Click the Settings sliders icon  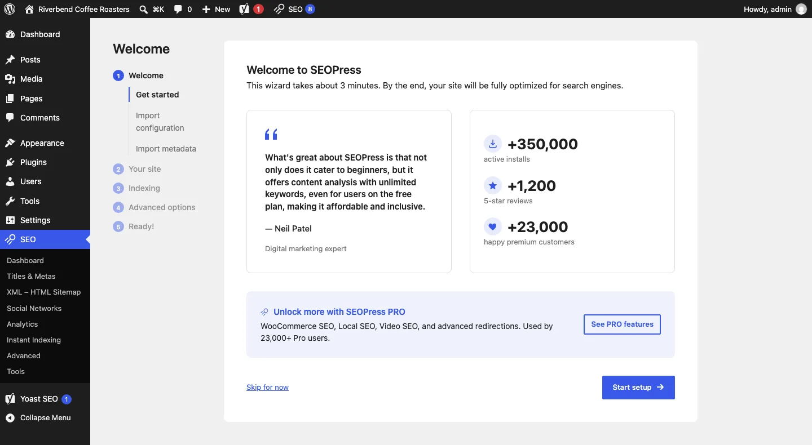pos(10,220)
